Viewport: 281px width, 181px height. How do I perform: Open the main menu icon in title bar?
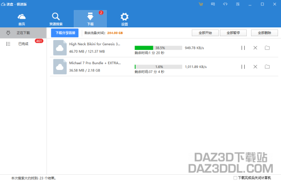[237, 4]
